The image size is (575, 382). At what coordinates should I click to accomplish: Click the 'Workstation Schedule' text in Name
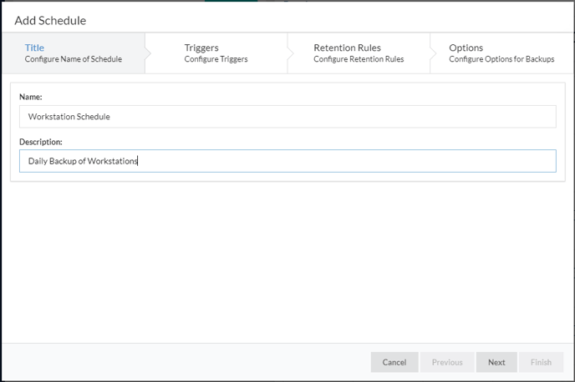(x=69, y=117)
